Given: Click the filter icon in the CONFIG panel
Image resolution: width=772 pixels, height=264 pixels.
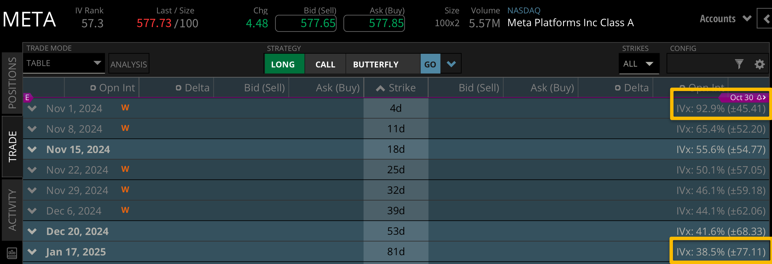Looking at the screenshot, I should (x=740, y=63).
